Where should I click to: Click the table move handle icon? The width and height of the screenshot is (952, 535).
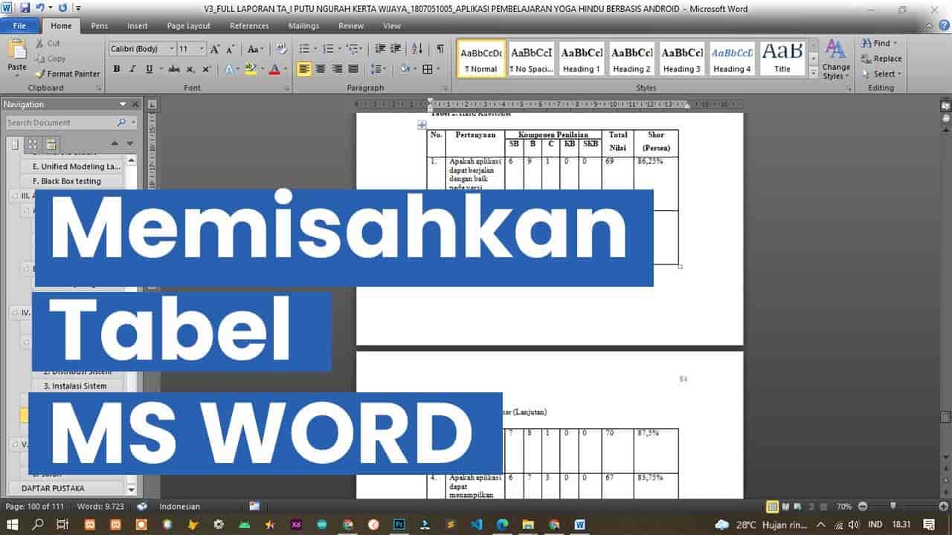coord(422,126)
